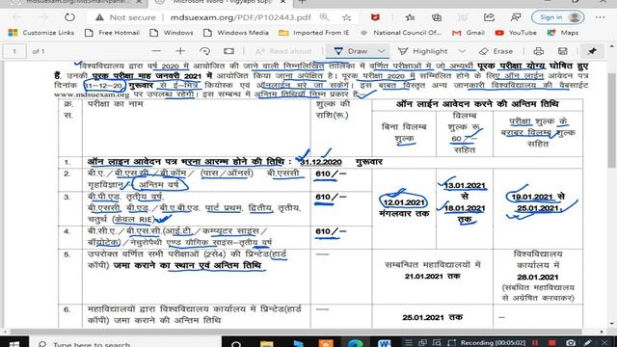This screenshot has height=347, width=617.
Task: Click the text 21.01.2021 तक
Action: (433, 277)
